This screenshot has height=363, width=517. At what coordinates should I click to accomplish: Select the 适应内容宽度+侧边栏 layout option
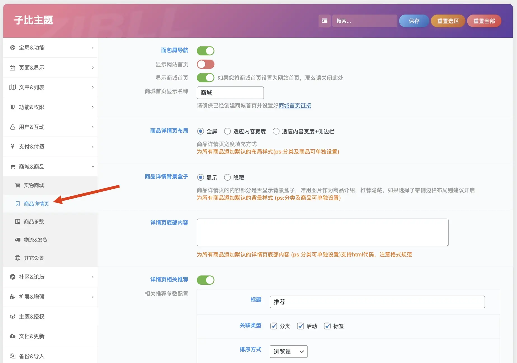[x=276, y=131]
